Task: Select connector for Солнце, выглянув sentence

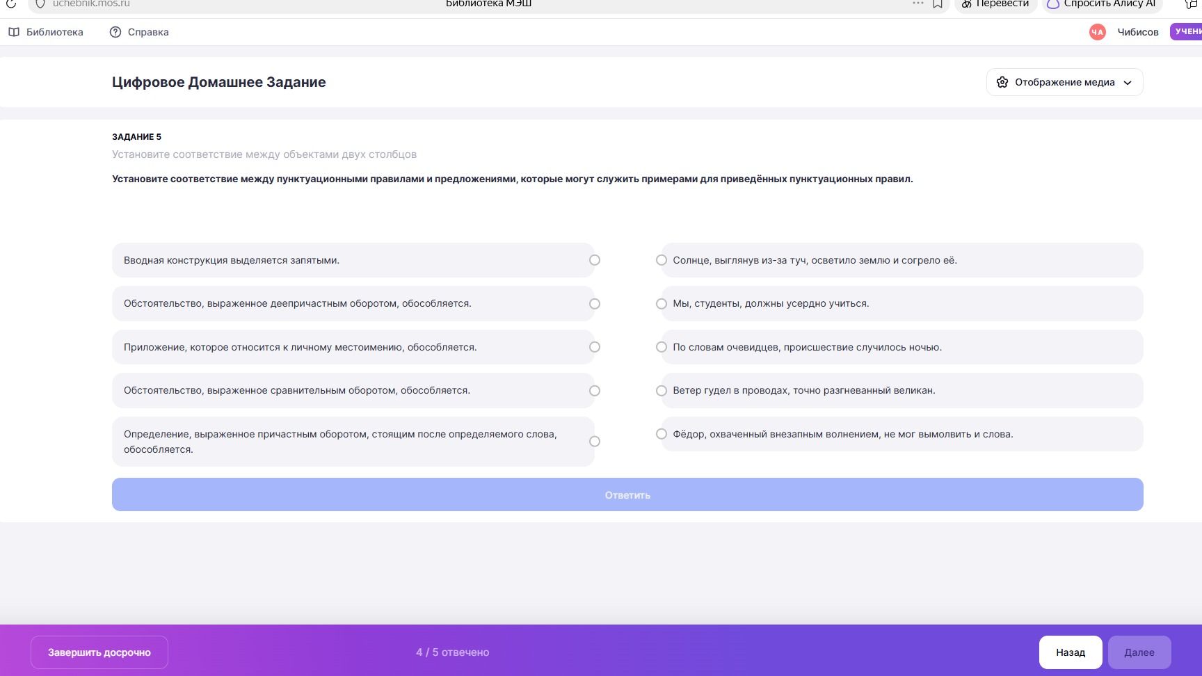Action: 662,260
